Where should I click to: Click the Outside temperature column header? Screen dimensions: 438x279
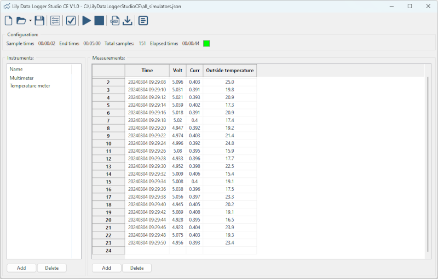pos(230,71)
